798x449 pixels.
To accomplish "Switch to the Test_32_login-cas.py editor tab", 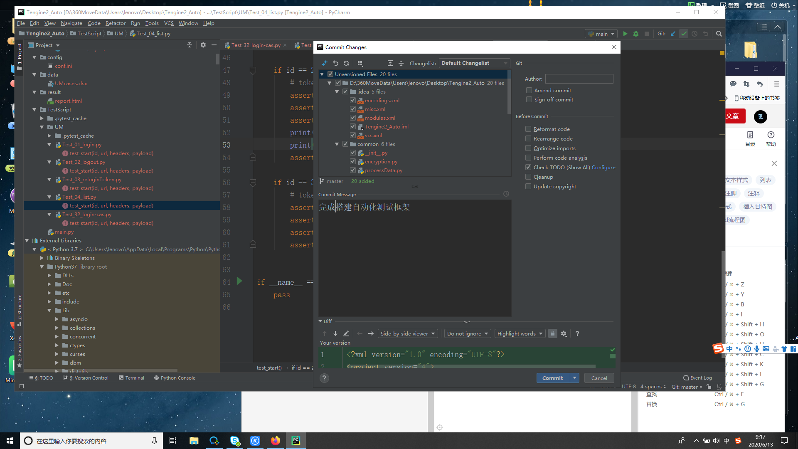I will point(256,45).
